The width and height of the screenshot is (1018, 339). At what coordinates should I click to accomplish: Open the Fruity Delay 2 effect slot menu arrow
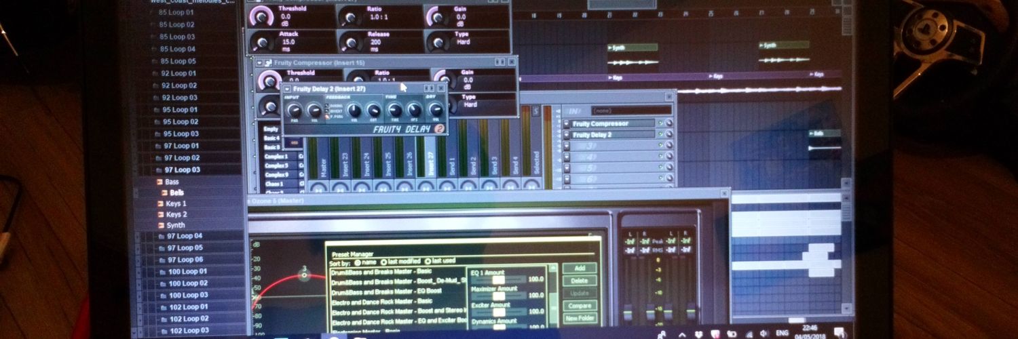(x=567, y=135)
